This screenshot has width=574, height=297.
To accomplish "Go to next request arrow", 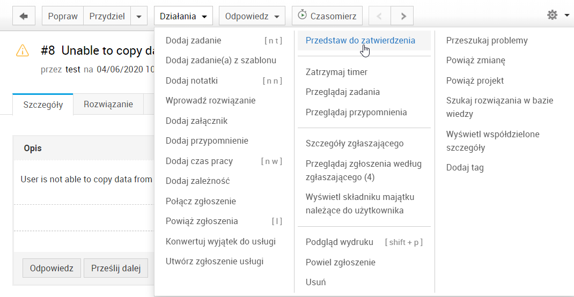I will pos(403,16).
